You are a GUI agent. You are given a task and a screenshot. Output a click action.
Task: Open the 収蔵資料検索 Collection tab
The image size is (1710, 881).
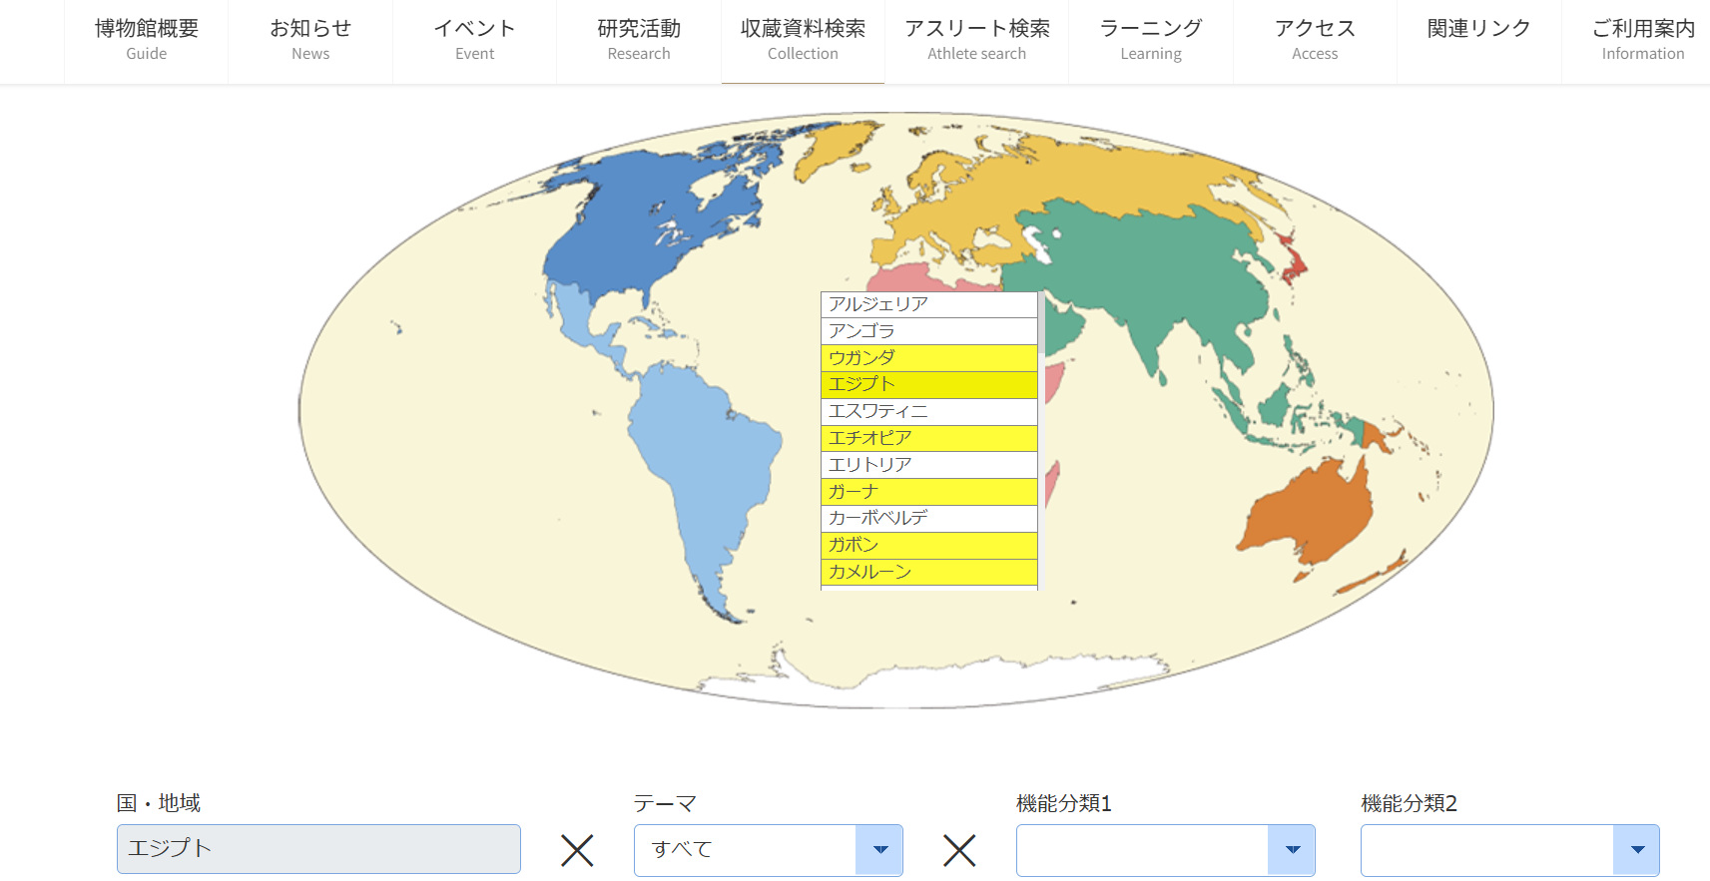[803, 40]
